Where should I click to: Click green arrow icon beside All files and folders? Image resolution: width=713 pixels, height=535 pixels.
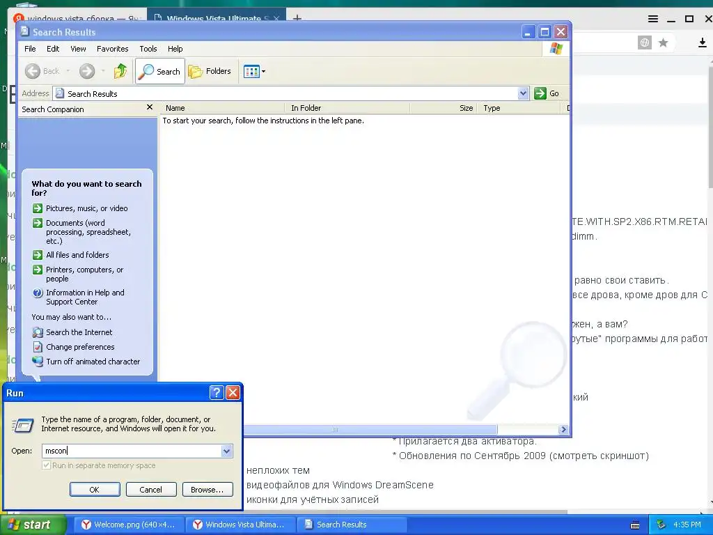point(38,255)
